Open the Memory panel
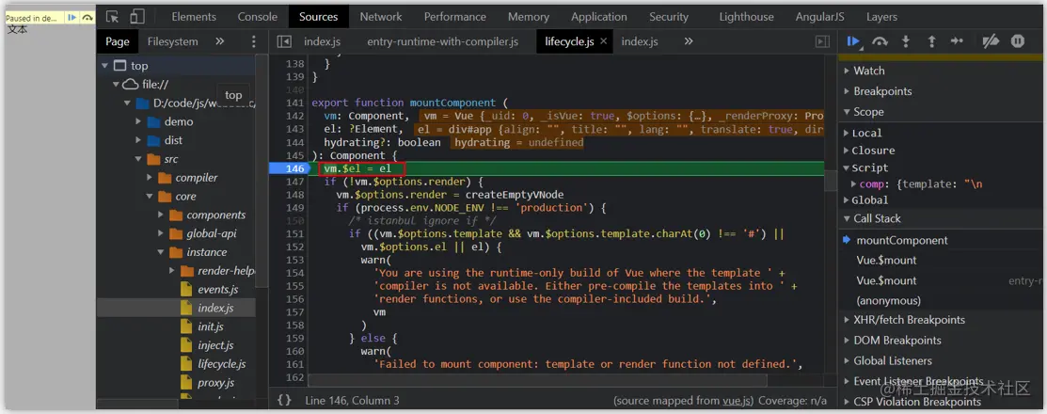The width and height of the screenshot is (1047, 414). [x=528, y=17]
